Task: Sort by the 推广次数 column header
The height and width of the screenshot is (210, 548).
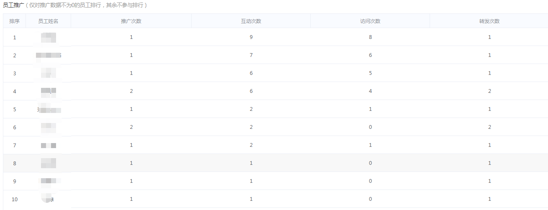Action: pyautogui.click(x=131, y=21)
